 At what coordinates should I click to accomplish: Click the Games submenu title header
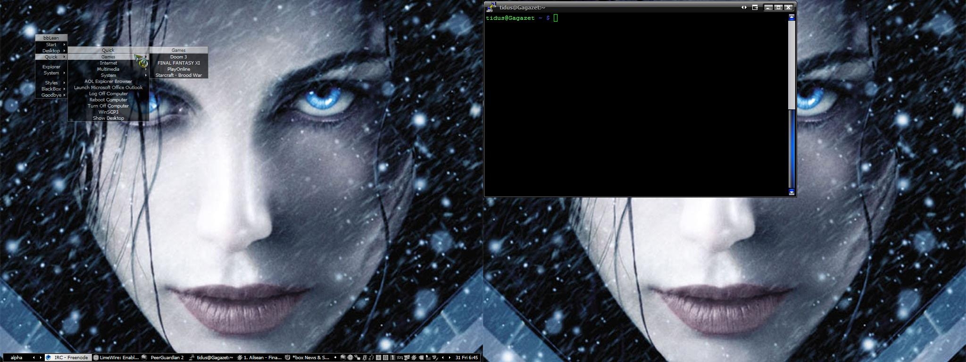point(179,50)
